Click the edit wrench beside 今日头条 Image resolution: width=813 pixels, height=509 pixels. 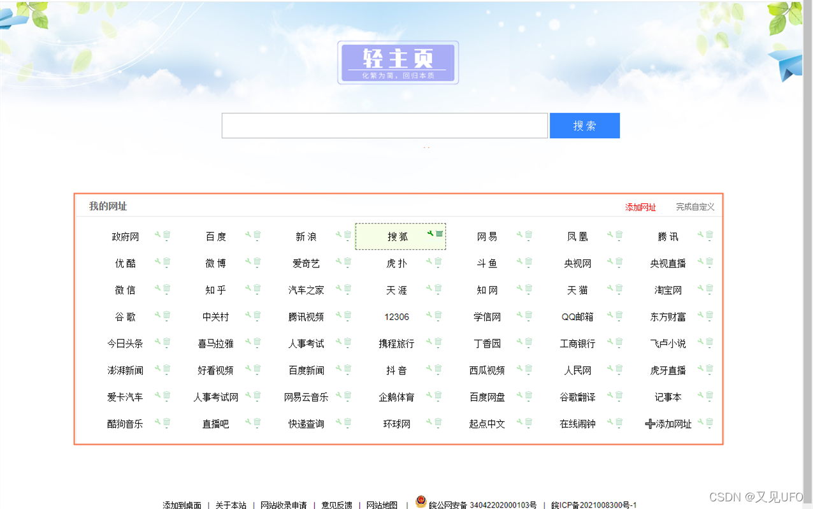coord(157,342)
